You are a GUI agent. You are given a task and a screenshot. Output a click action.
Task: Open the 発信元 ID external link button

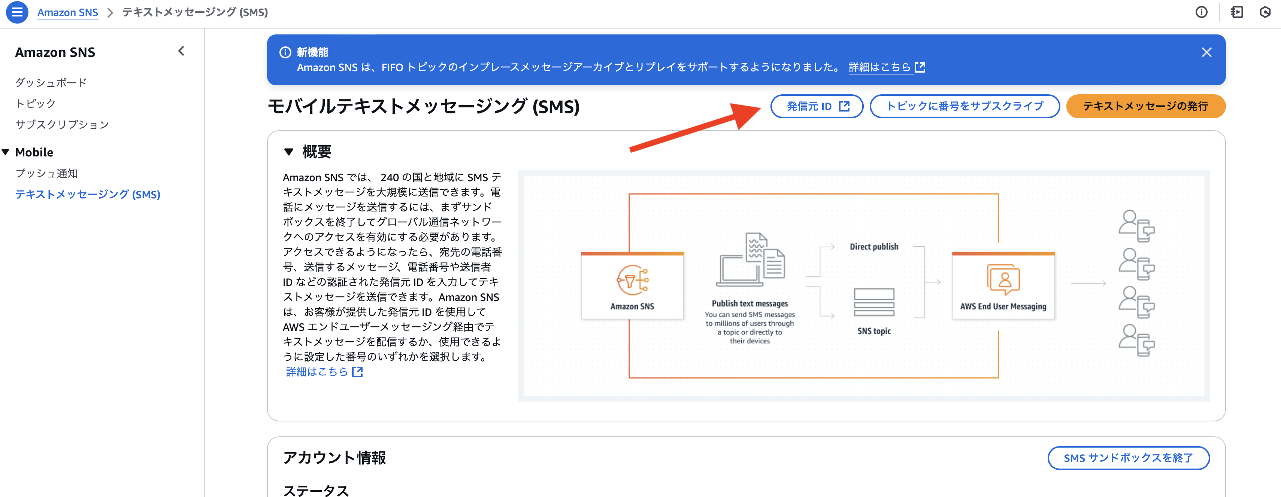point(817,106)
